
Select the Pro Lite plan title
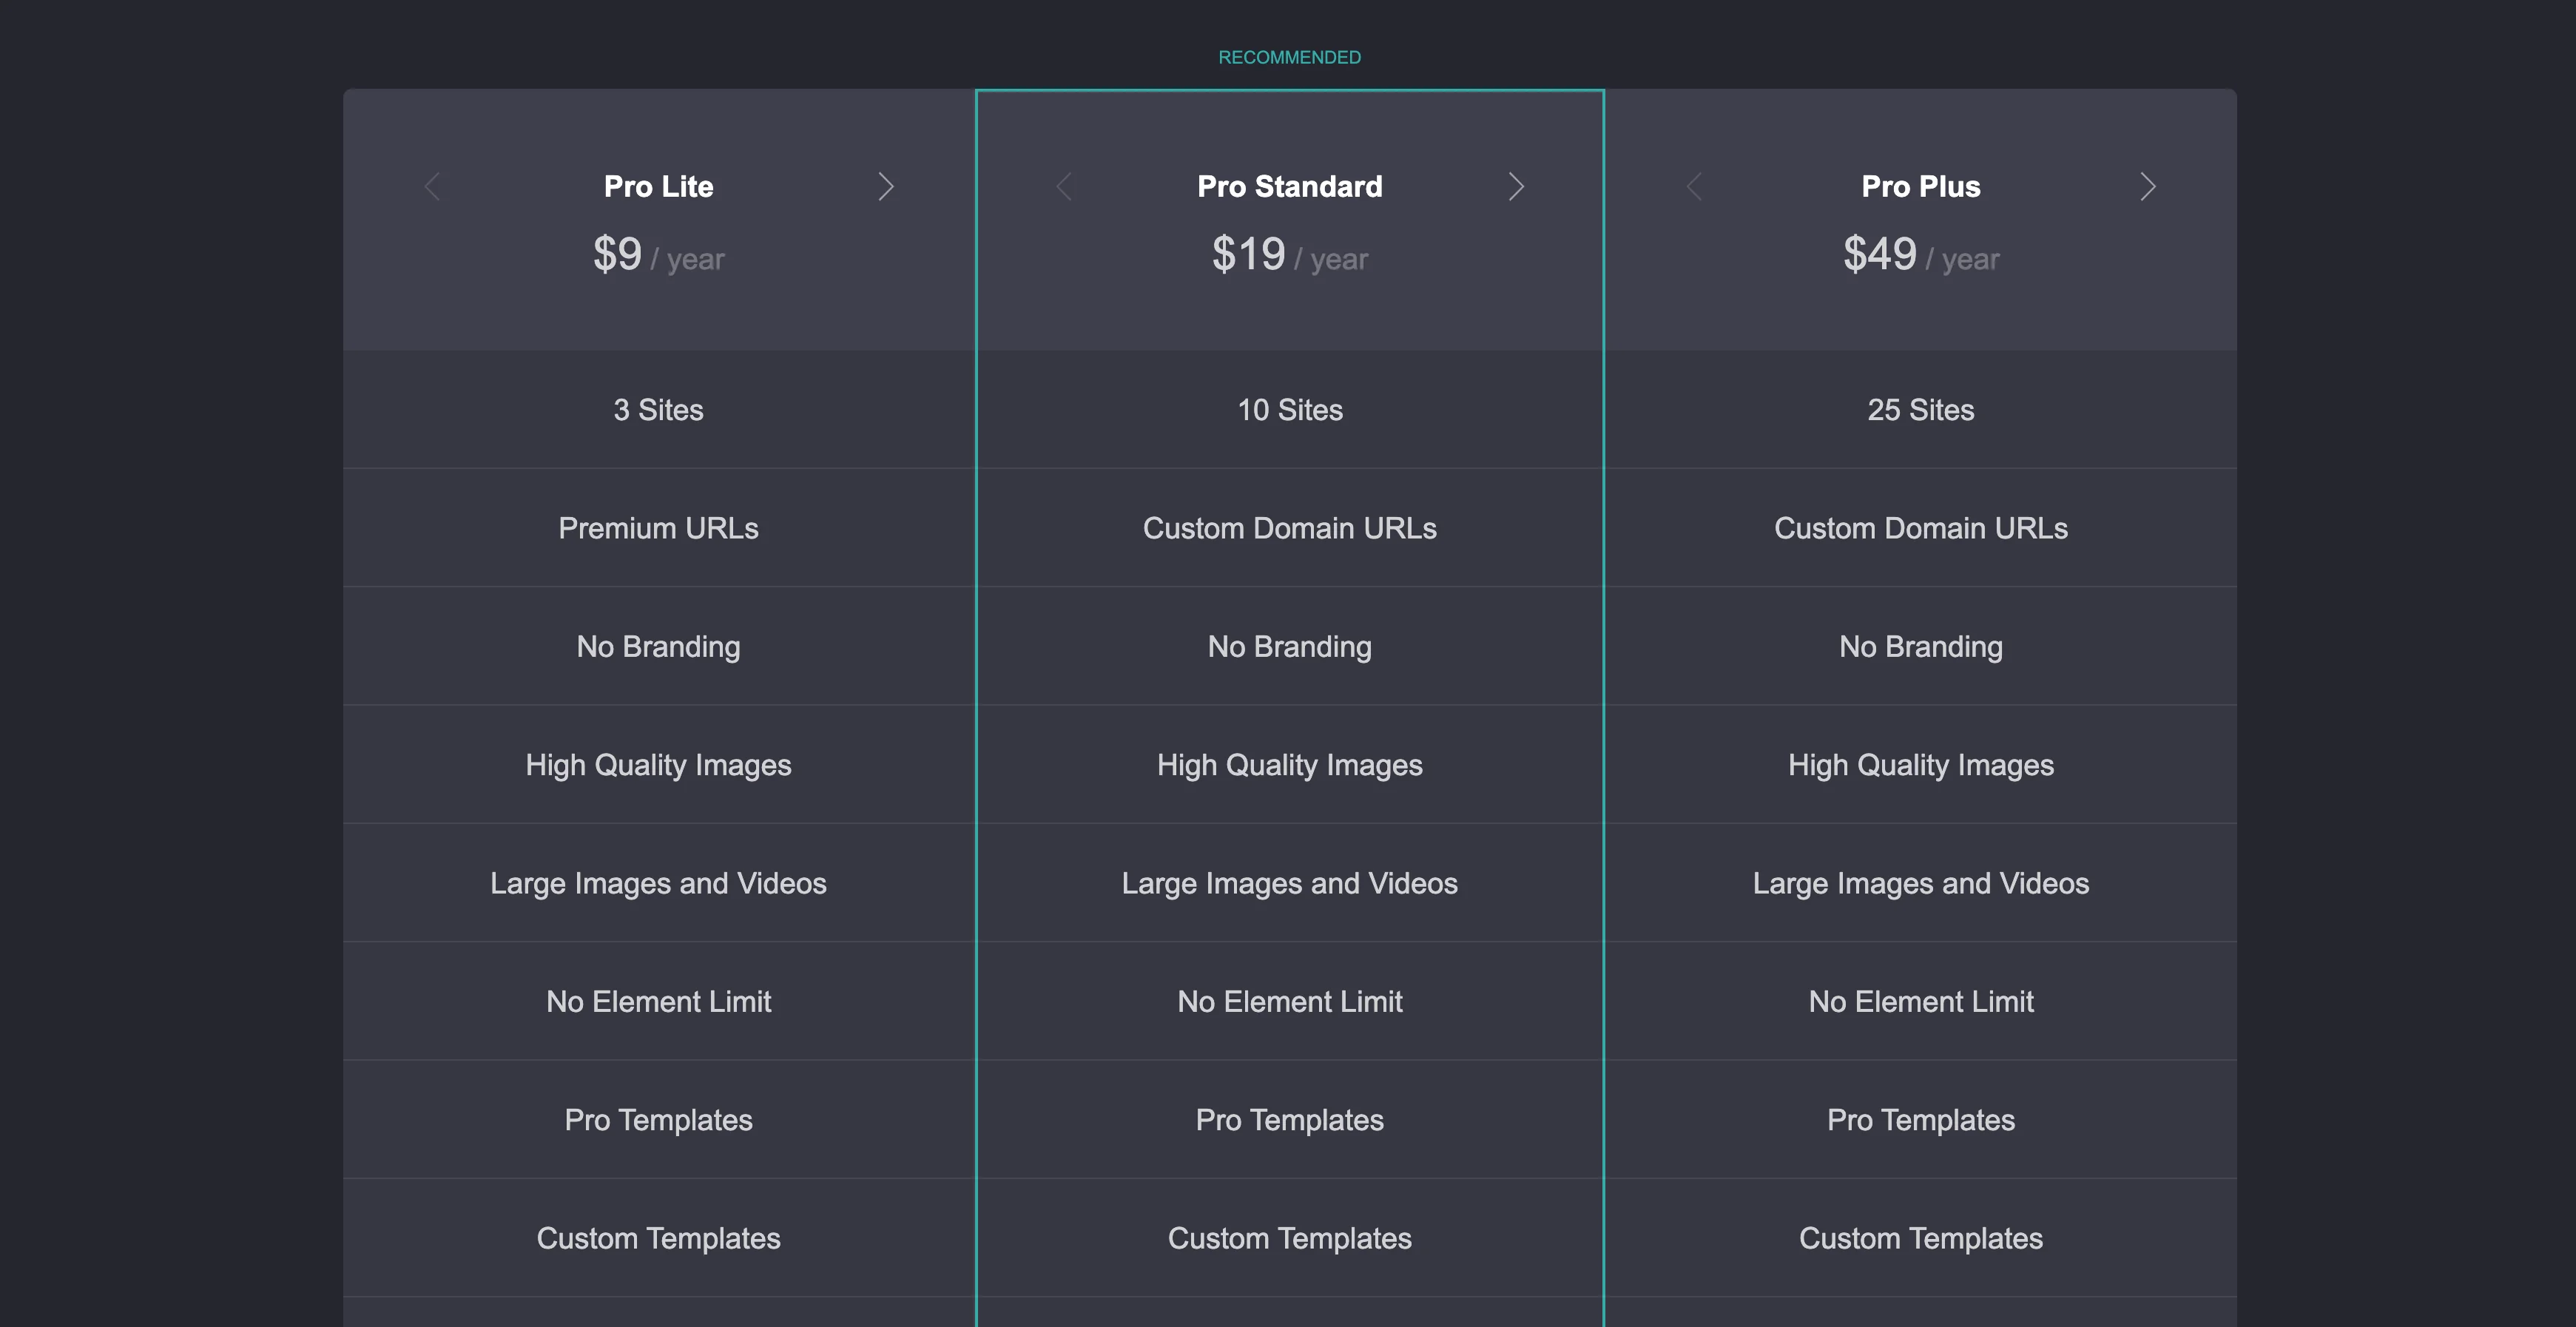coord(658,187)
